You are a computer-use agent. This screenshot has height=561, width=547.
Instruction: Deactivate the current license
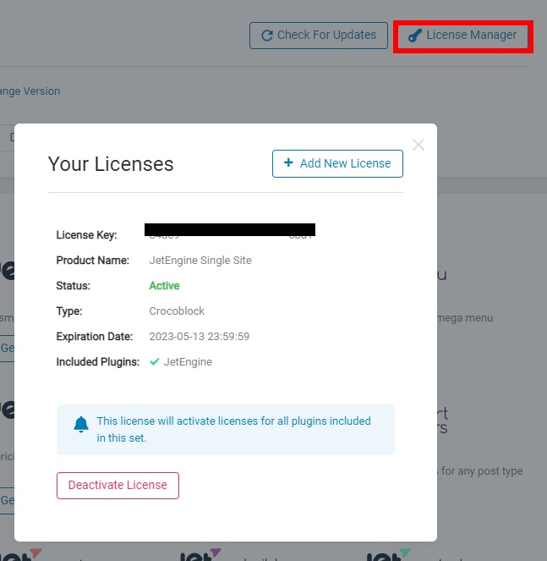click(x=118, y=486)
